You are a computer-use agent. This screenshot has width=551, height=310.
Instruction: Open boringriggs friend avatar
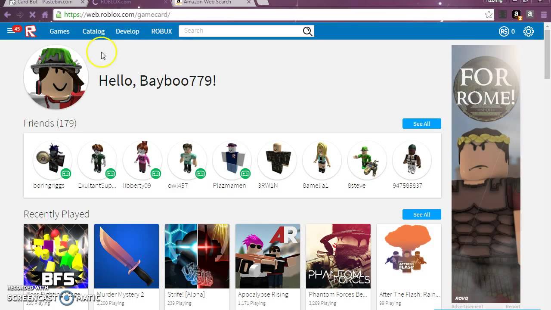click(x=53, y=160)
